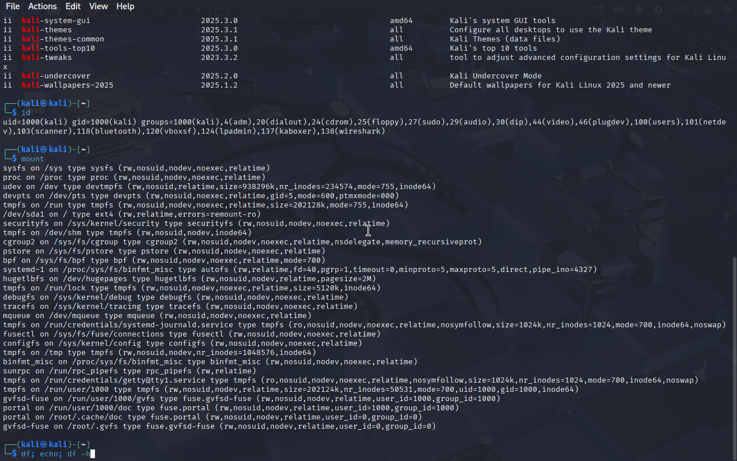Screen dimensions: 737x461
Task: Click the 'tmpfs on /tmp' mount line
Action: pos(159,353)
